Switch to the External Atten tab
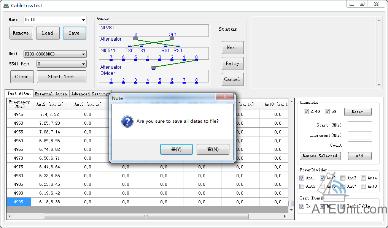The width and height of the screenshot is (388, 228). point(51,94)
